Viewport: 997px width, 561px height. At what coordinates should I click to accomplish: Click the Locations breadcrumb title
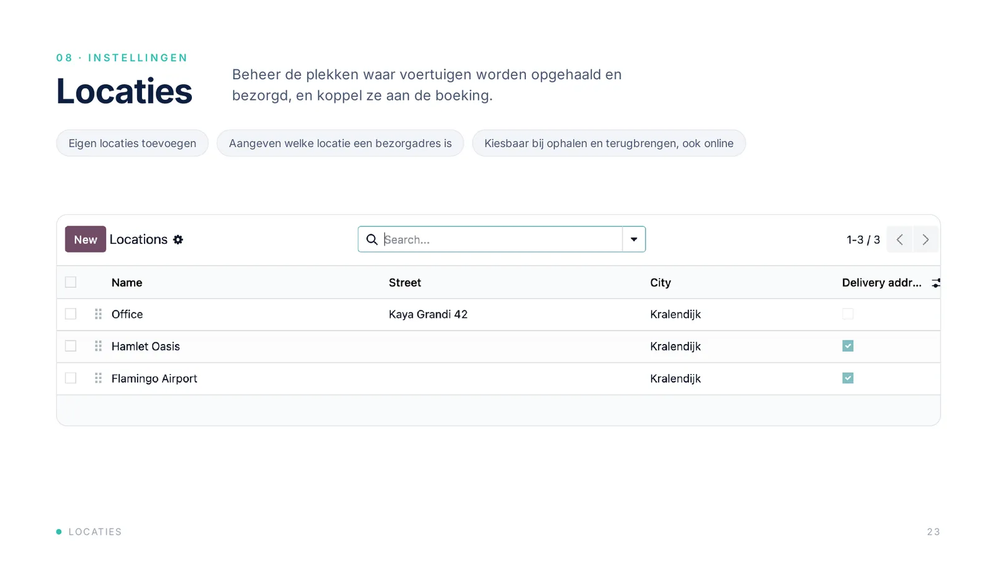pyautogui.click(x=138, y=239)
